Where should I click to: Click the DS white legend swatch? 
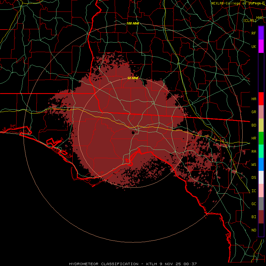(x=261, y=177)
